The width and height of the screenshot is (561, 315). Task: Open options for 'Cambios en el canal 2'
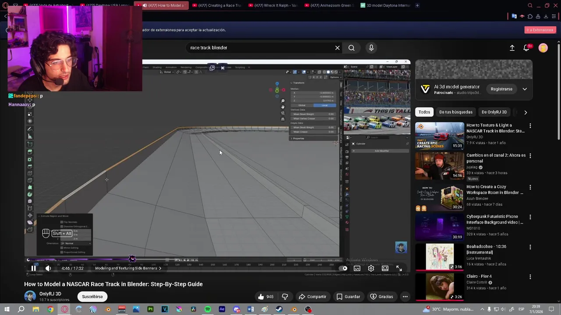tap(530, 156)
